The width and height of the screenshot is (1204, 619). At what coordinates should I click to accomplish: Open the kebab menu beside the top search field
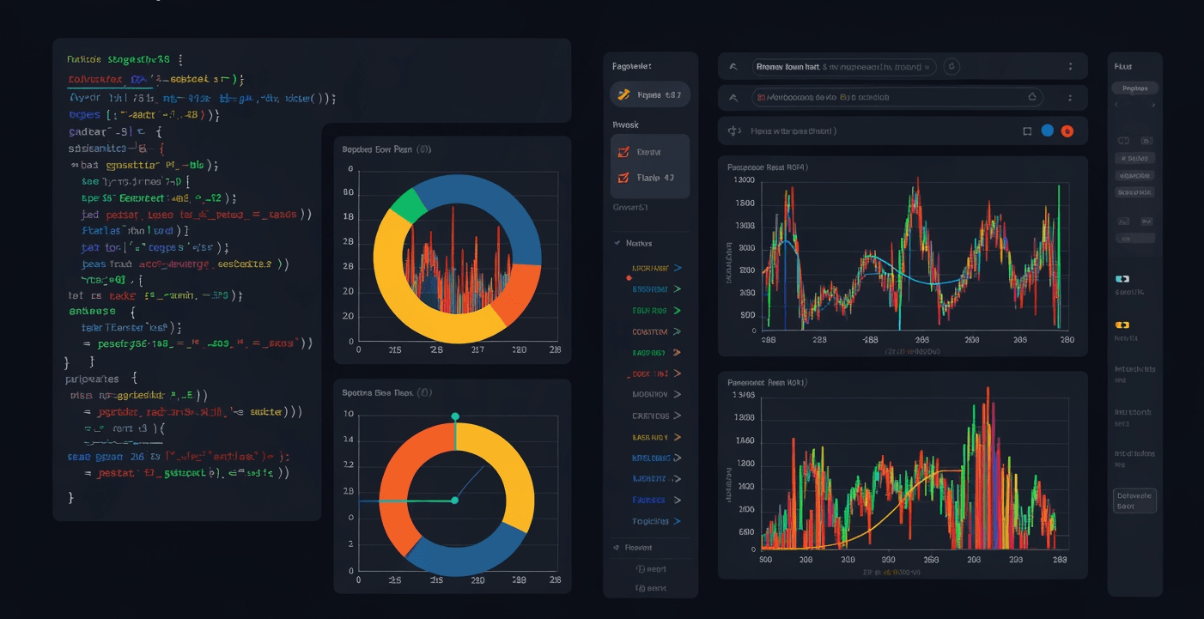[x=1070, y=66]
